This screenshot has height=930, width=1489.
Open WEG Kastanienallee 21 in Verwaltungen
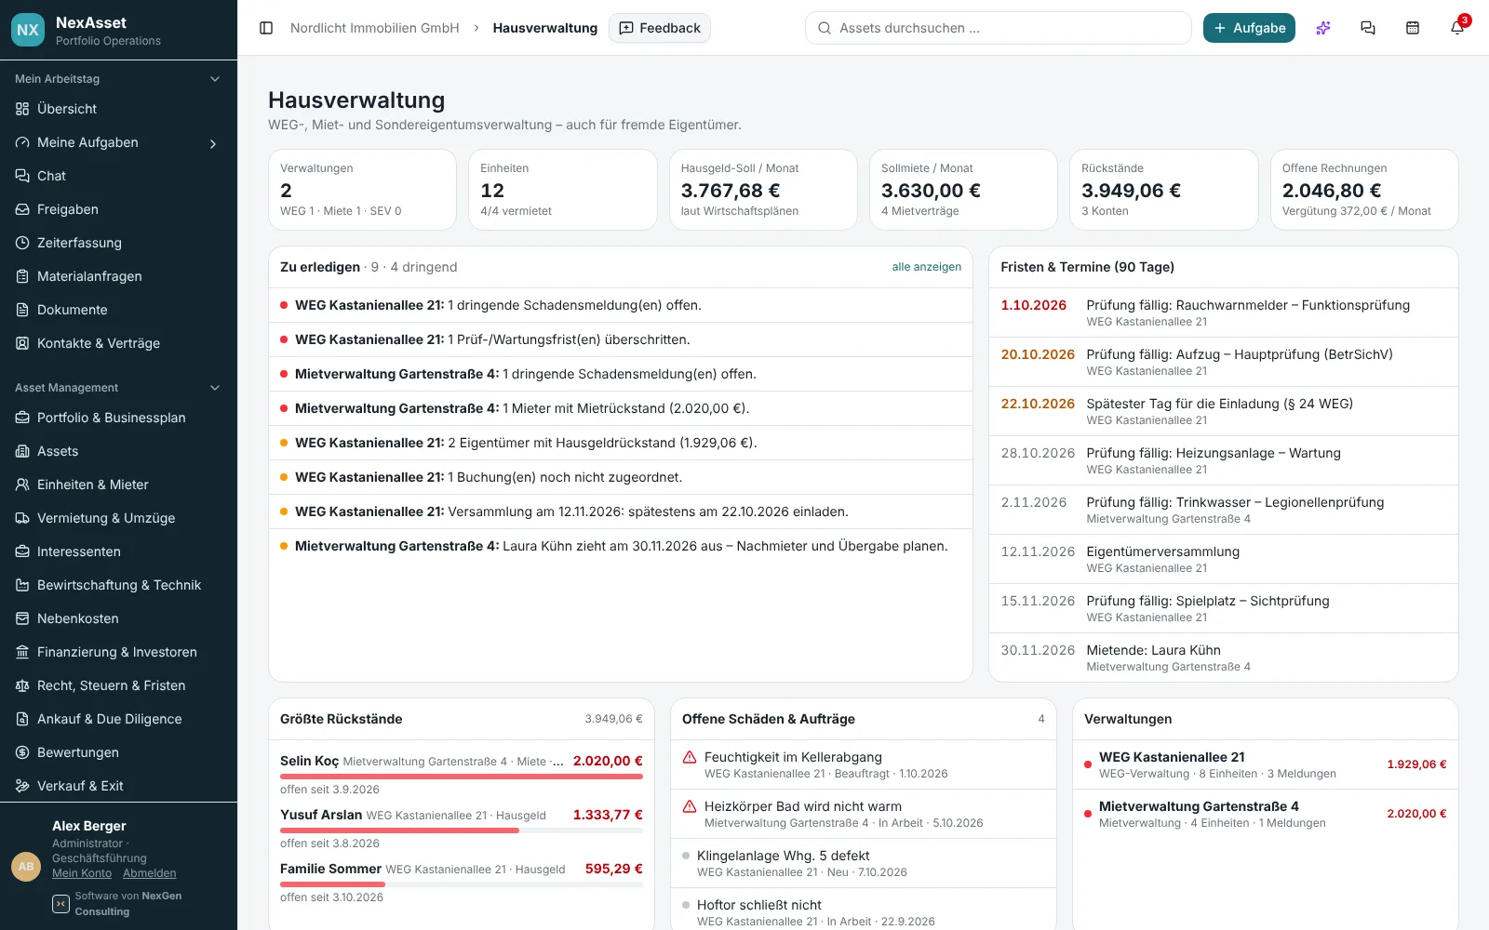1265,764
